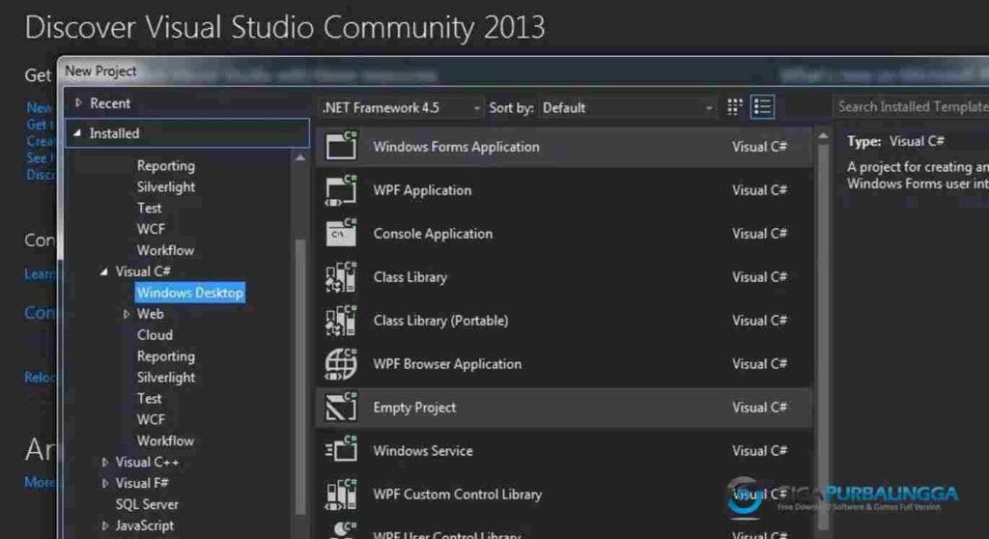Select the upper Reporting tree item
Viewport: 989px width, 539px height.
tap(166, 165)
